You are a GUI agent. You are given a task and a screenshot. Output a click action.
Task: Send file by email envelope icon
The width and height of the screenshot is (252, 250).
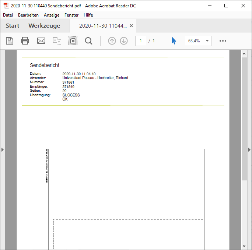click(41, 41)
